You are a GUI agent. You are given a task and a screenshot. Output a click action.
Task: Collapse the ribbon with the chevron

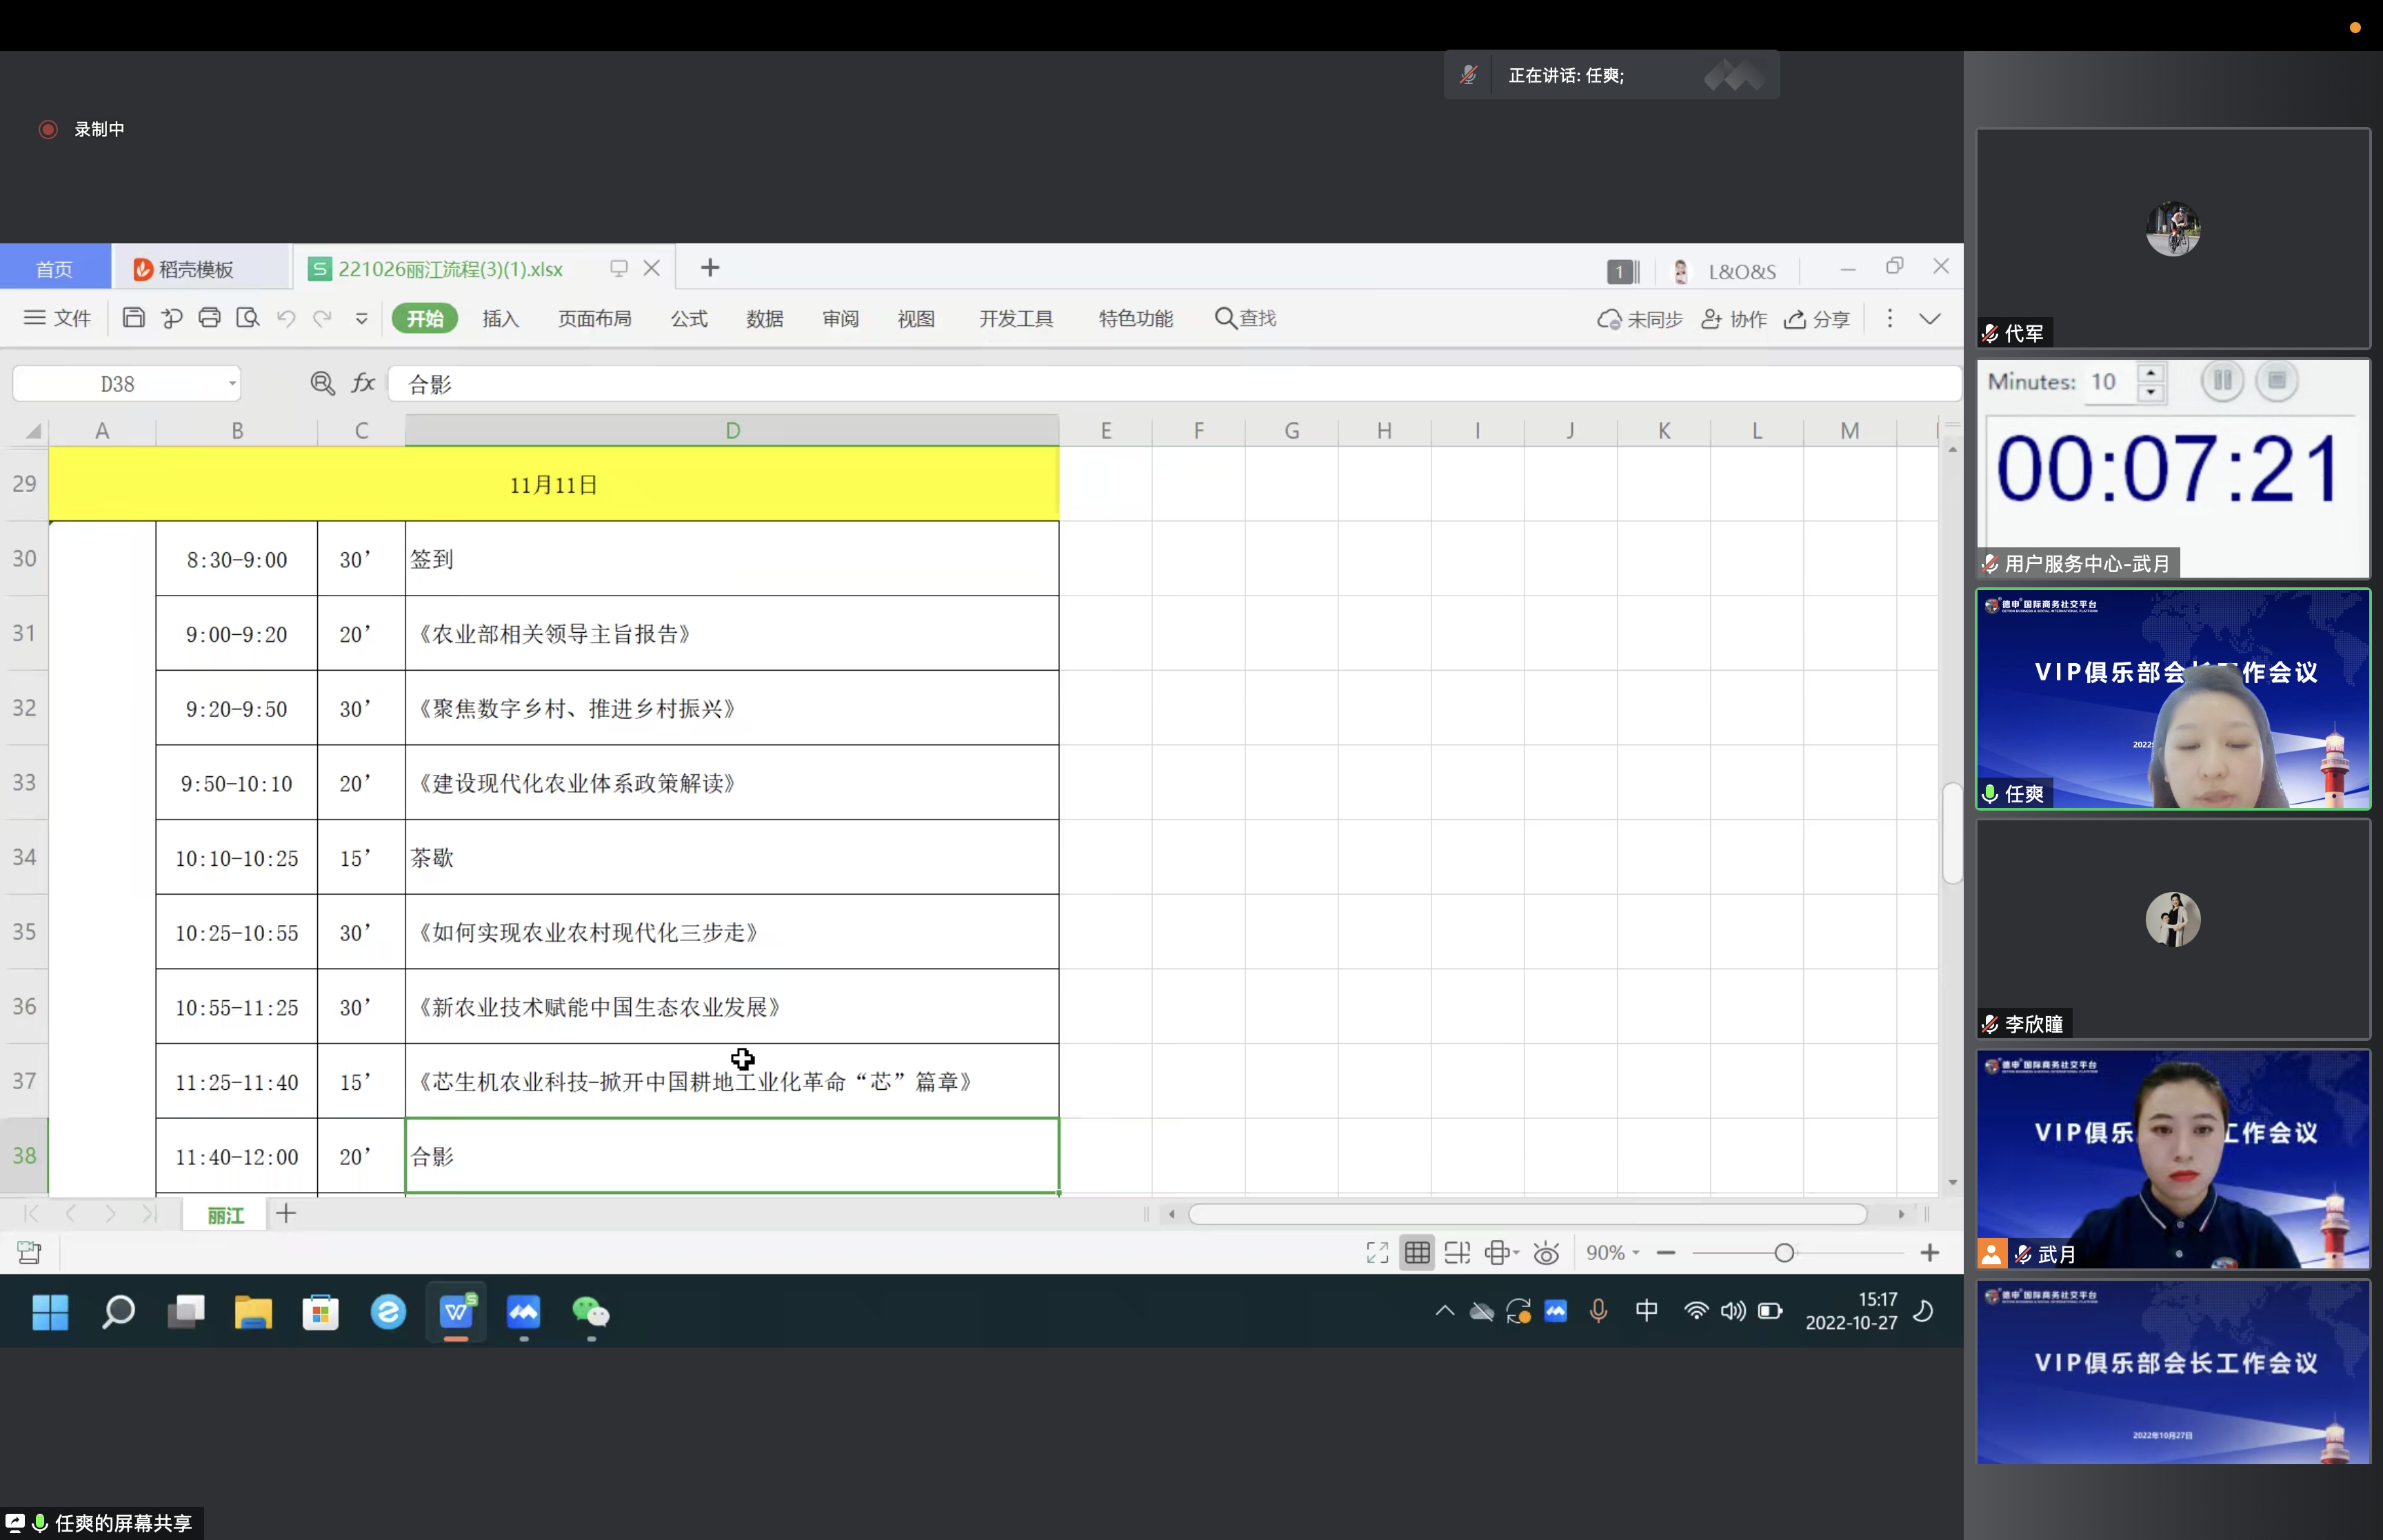[1930, 318]
